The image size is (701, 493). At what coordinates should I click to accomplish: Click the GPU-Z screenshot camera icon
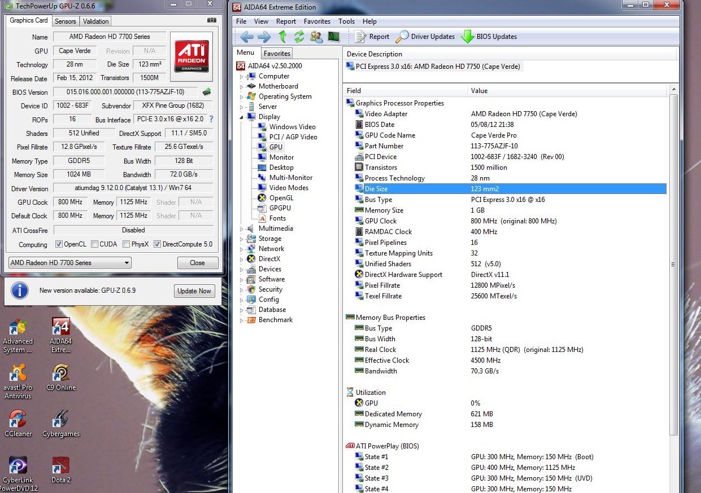coord(212,20)
